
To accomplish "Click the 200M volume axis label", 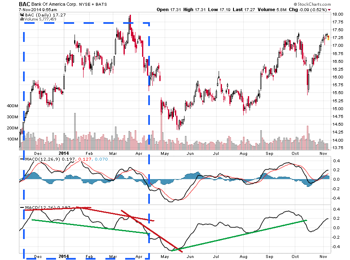I will pos(12,128).
